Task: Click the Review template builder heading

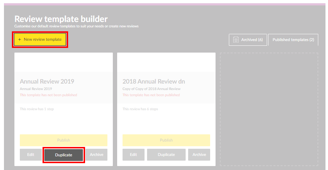Action: (61, 19)
